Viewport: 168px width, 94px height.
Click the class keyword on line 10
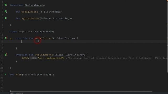[13, 32]
